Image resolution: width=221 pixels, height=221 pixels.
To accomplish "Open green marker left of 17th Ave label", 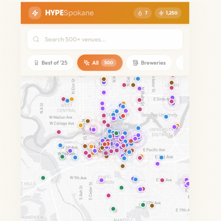I will pos(143,205).
